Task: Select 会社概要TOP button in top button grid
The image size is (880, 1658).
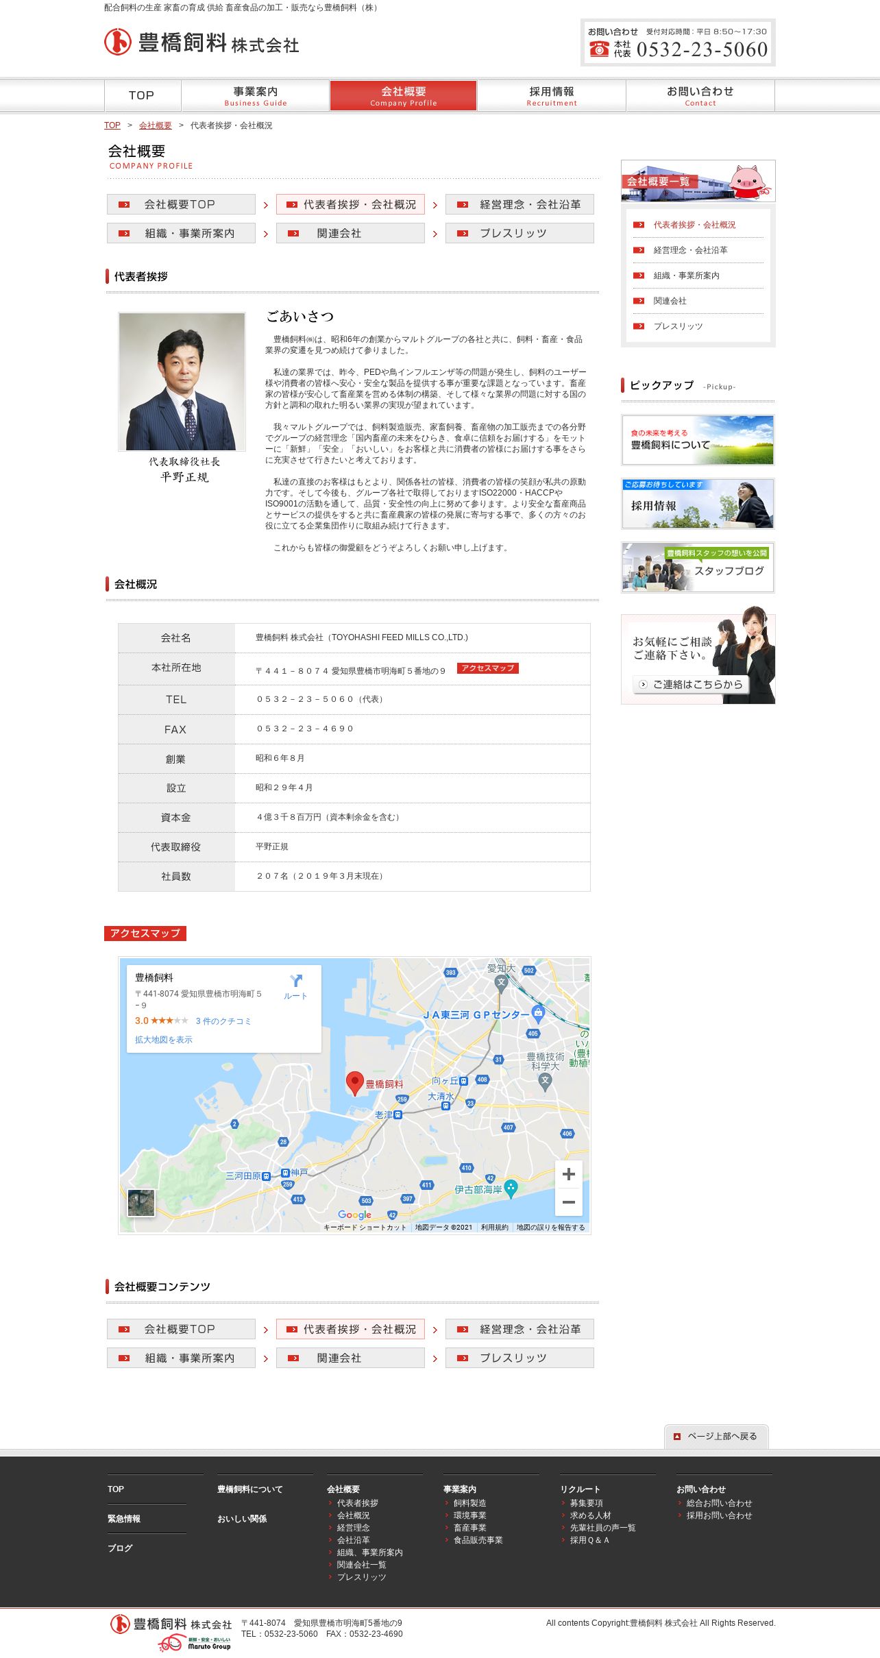Action: (x=181, y=204)
